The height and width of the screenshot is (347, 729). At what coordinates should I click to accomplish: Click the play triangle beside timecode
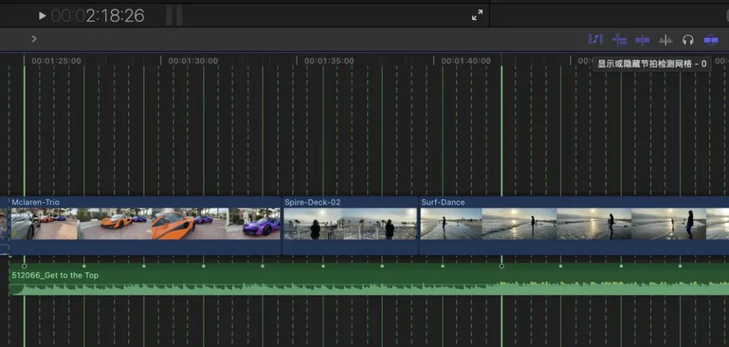[x=43, y=15]
